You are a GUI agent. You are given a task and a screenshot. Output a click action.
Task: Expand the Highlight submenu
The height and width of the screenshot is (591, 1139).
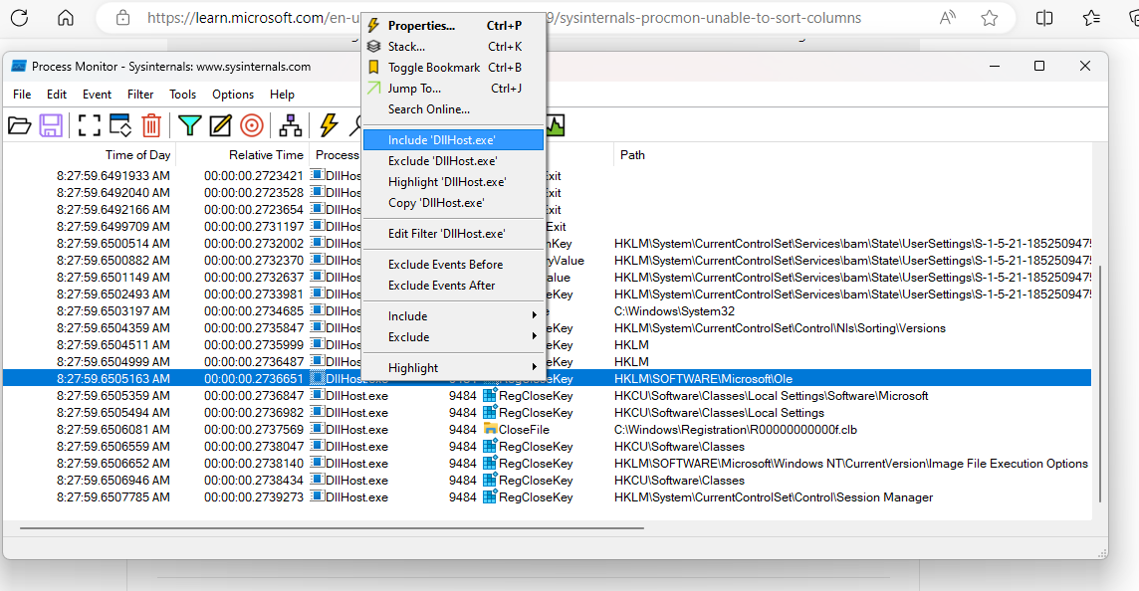click(453, 368)
